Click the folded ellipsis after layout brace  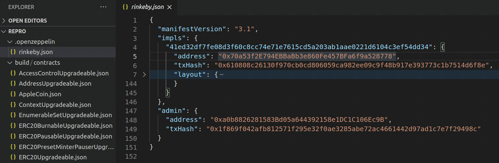222,75
